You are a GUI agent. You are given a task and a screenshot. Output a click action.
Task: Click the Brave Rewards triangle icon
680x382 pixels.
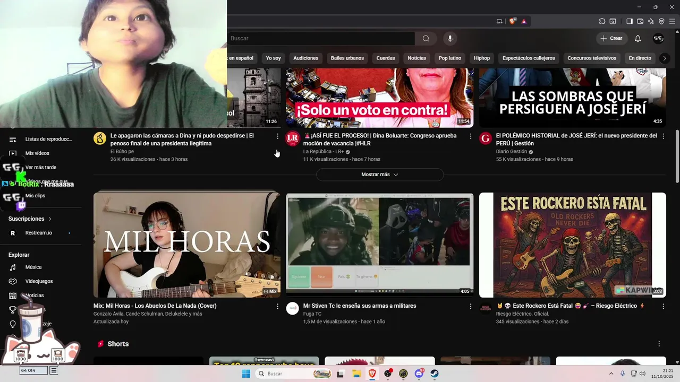524,21
